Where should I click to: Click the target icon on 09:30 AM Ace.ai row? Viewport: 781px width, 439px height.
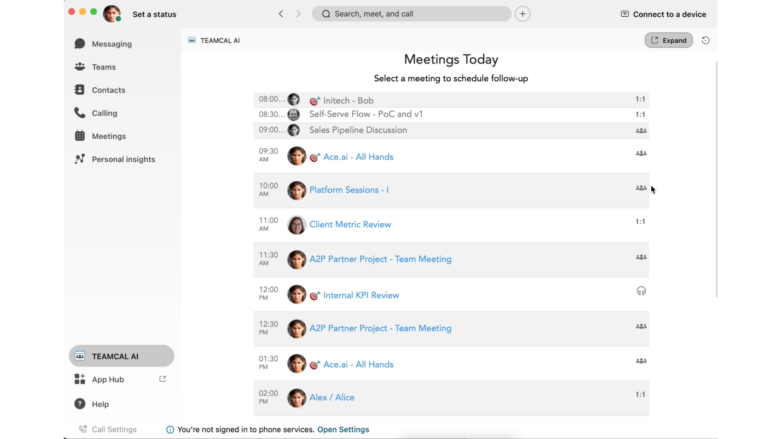tap(315, 157)
